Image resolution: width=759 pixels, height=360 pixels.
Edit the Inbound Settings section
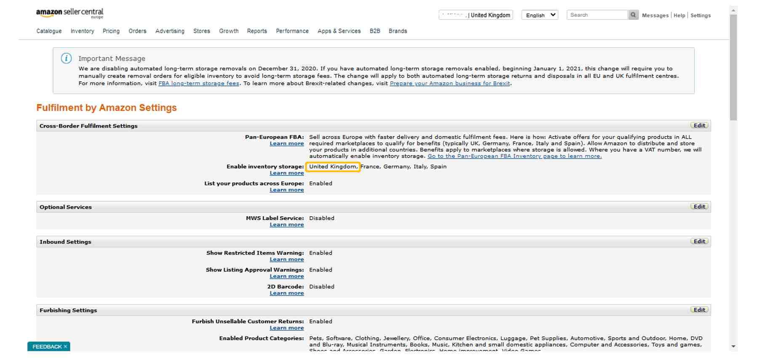pos(699,242)
